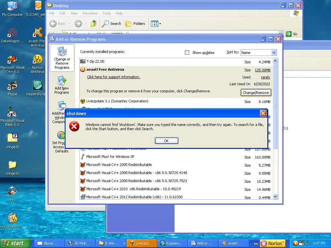The height and width of the screenshot is (248, 331).
Task: Select Mypal desktop icon
Action: point(12,88)
